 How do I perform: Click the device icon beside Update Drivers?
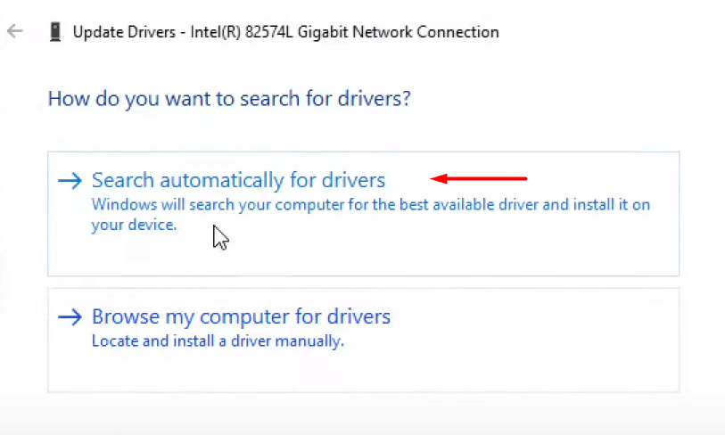click(x=54, y=32)
